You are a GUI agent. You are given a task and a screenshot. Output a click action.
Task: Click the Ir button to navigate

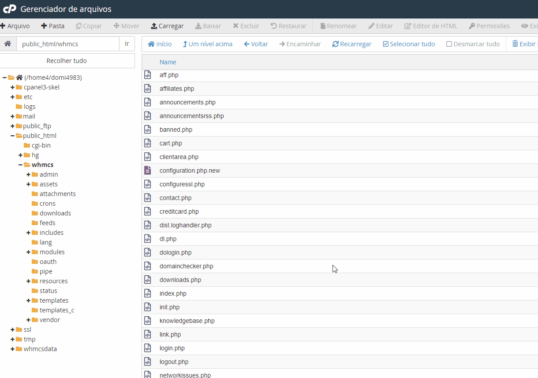coord(127,44)
